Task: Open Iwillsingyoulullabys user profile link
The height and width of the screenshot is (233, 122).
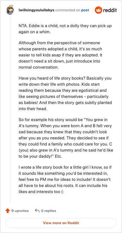Action: [x=36, y=10]
